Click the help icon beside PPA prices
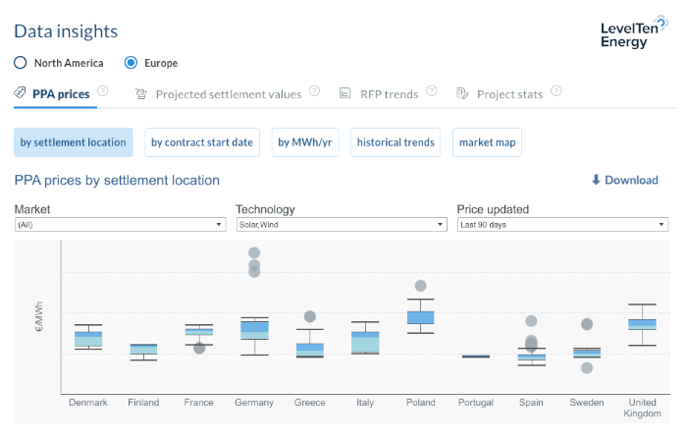687x442 pixels. click(102, 91)
